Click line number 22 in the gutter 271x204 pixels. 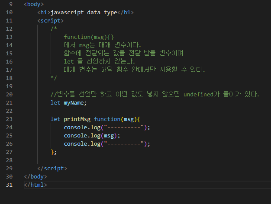coord(9,111)
